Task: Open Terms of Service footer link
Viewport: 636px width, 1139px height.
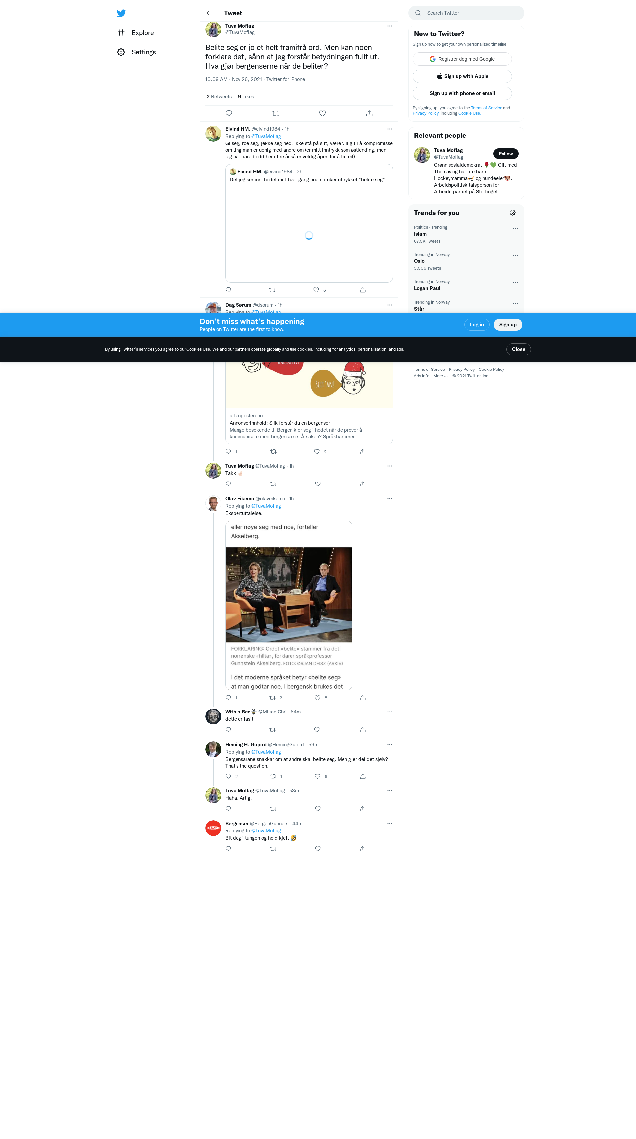Action: (x=429, y=370)
